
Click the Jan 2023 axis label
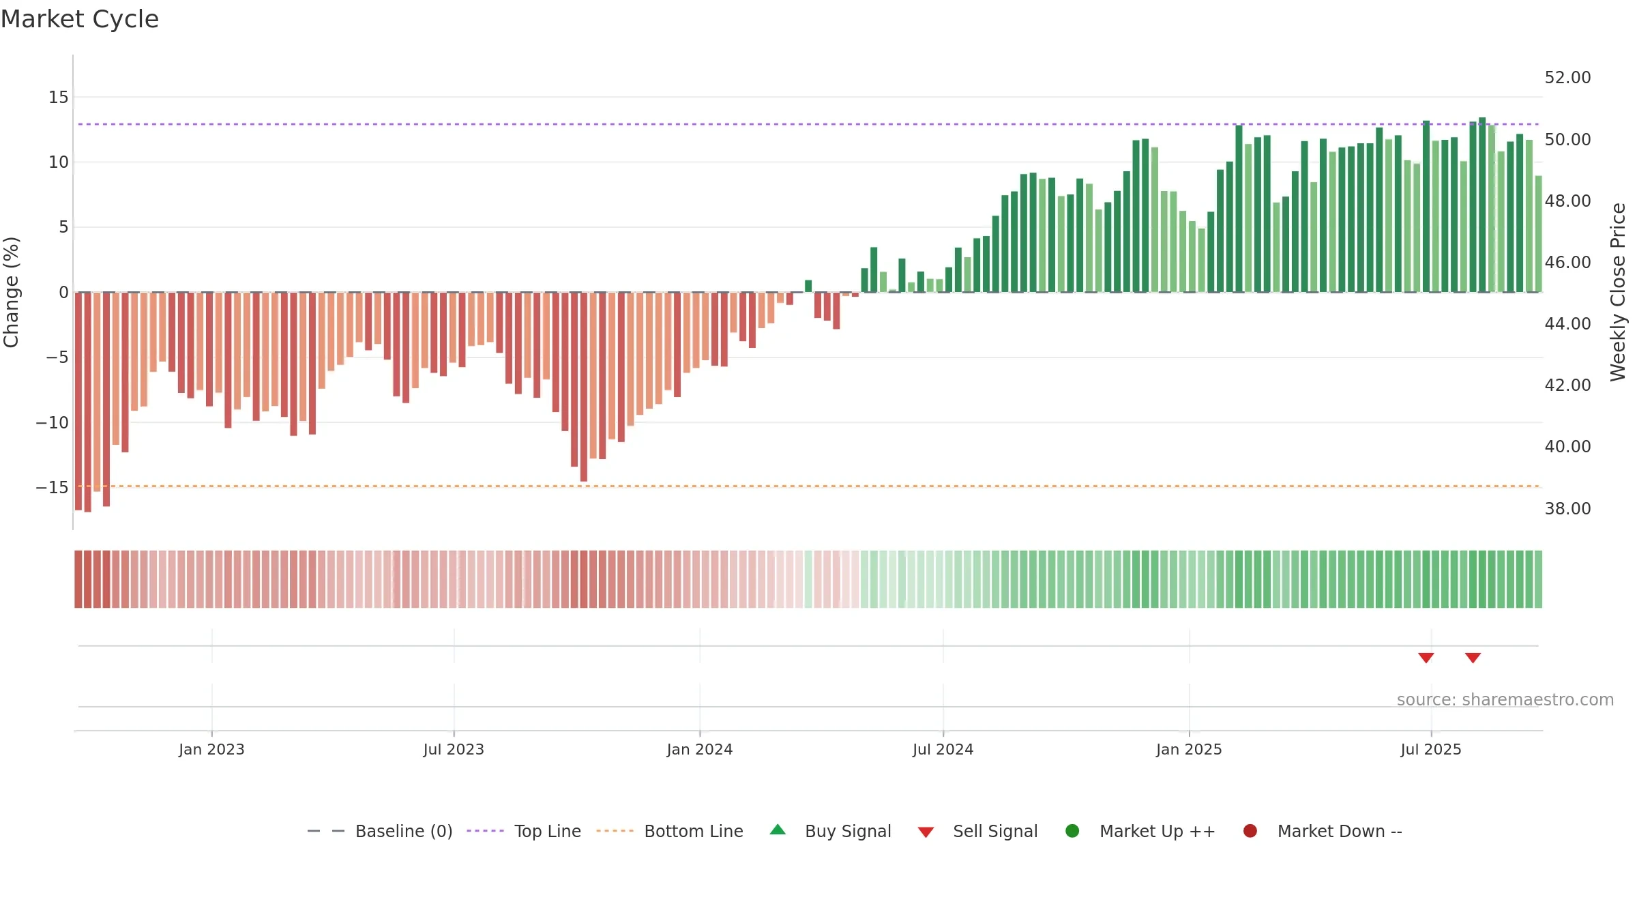point(211,750)
